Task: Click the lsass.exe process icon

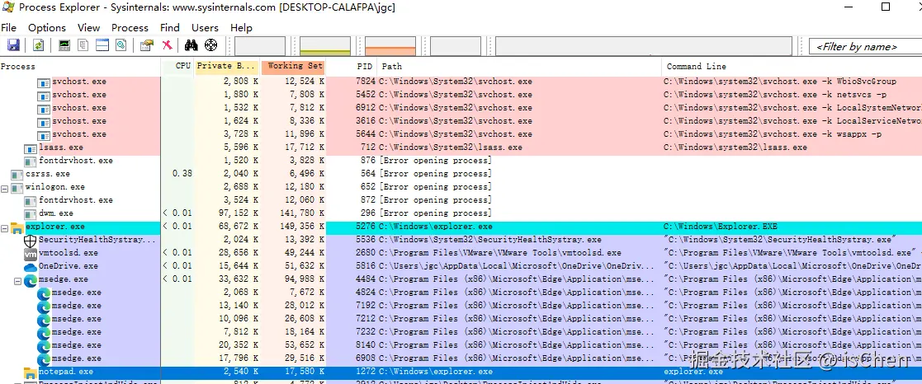Action: [30, 148]
